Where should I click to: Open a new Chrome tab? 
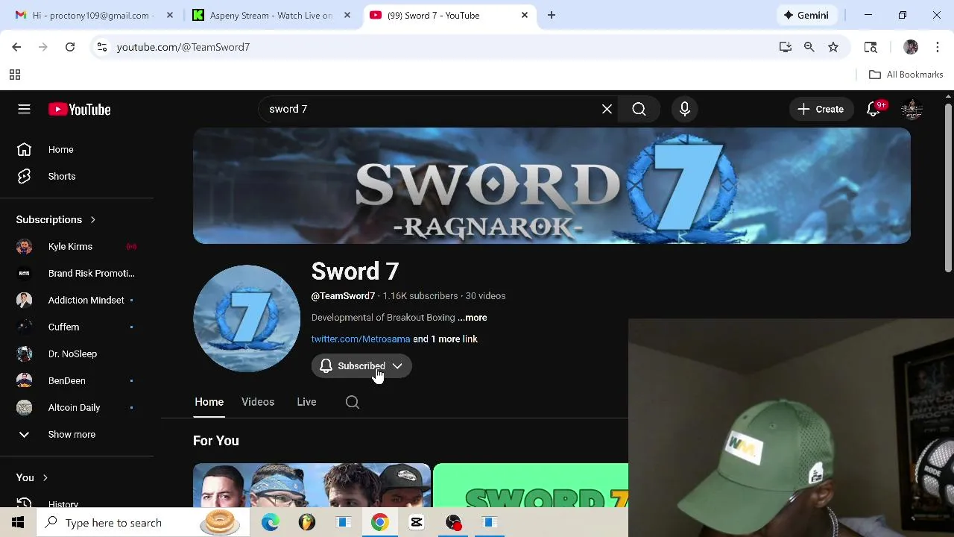(552, 15)
